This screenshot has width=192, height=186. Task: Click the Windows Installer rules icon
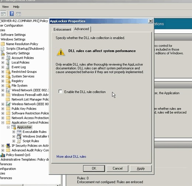[x=19, y=136]
